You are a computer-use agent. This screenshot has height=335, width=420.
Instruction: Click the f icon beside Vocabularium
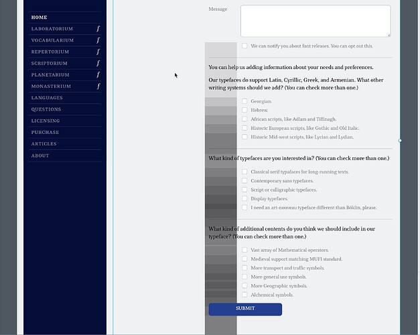point(98,40)
